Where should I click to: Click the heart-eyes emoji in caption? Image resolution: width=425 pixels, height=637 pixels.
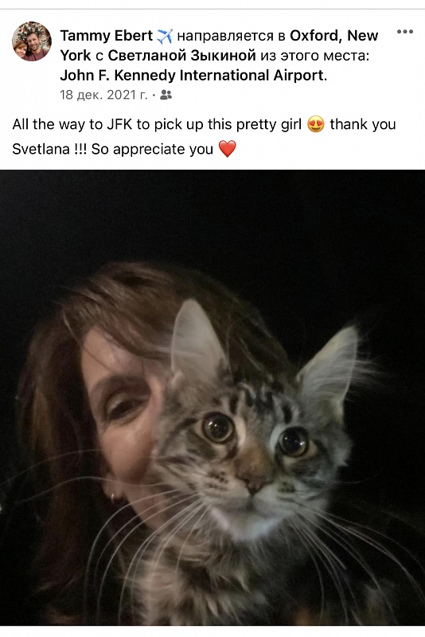tap(316, 124)
